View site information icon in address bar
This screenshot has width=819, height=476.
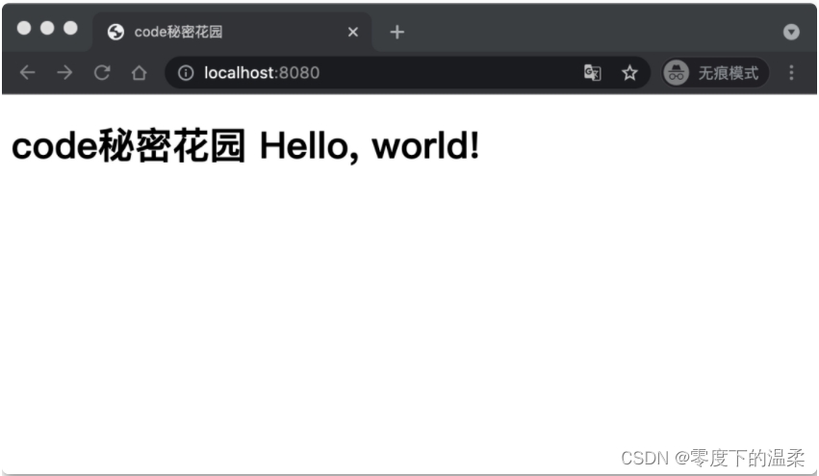point(186,72)
